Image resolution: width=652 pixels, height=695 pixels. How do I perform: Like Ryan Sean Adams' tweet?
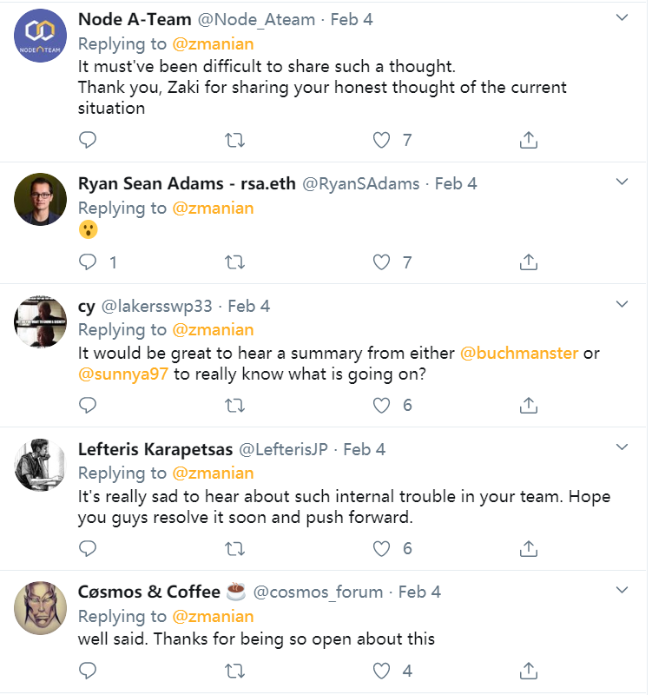(382, 261)
